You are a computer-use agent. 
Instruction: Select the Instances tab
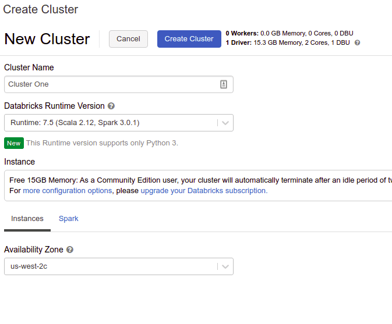[x=27, y=219]
